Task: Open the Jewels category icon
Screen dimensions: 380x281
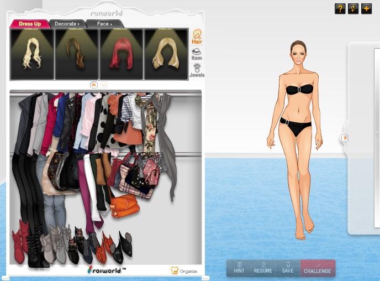Action: pos(196,70)
